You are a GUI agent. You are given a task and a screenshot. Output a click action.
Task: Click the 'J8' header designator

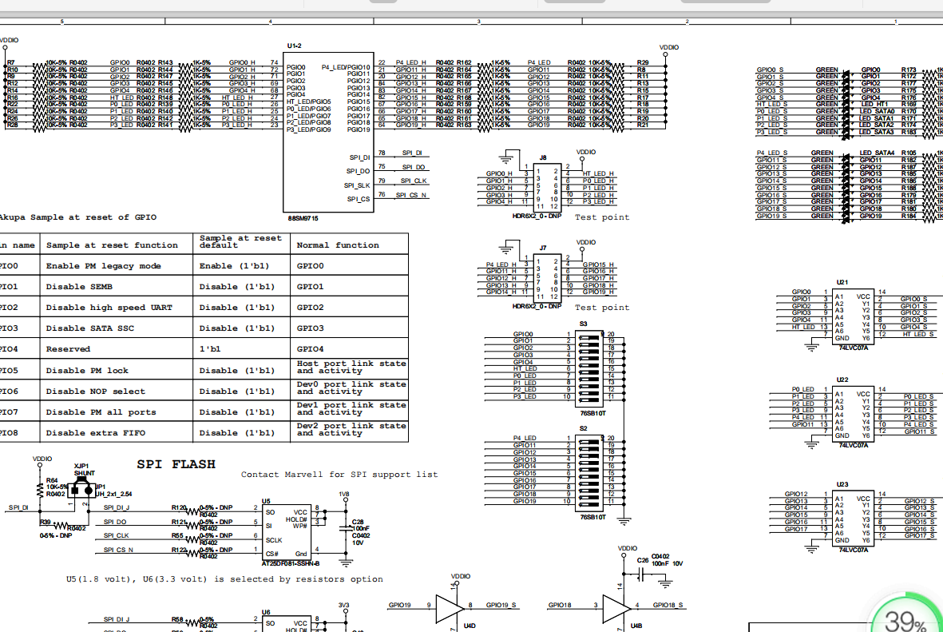(x=543, y=157)
